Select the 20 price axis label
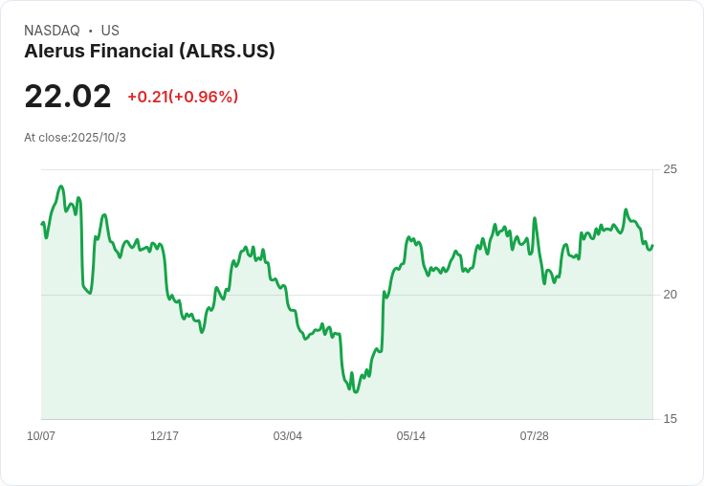The width and height of the screenshot is (704, 486). [670, 295]
